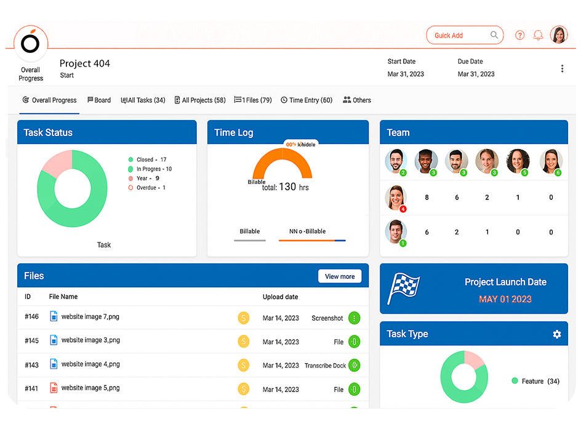Click the notifications bell icon

[538, 35]
